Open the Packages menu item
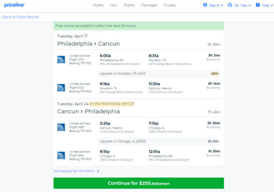This screenshot has height=192, width=274. [149, 5]
